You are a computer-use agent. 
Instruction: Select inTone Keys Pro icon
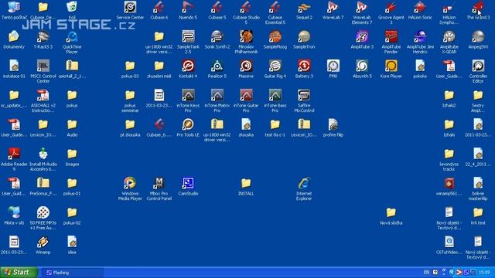(188, 95)
